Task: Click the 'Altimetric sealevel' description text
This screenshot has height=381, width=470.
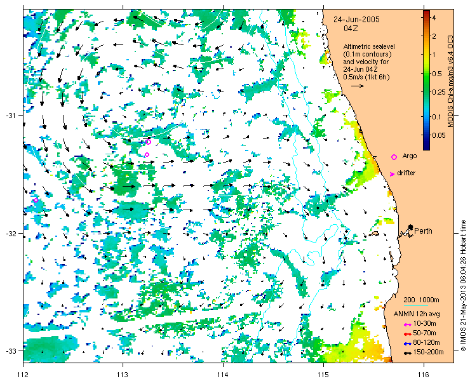Action: click(369, 47)
